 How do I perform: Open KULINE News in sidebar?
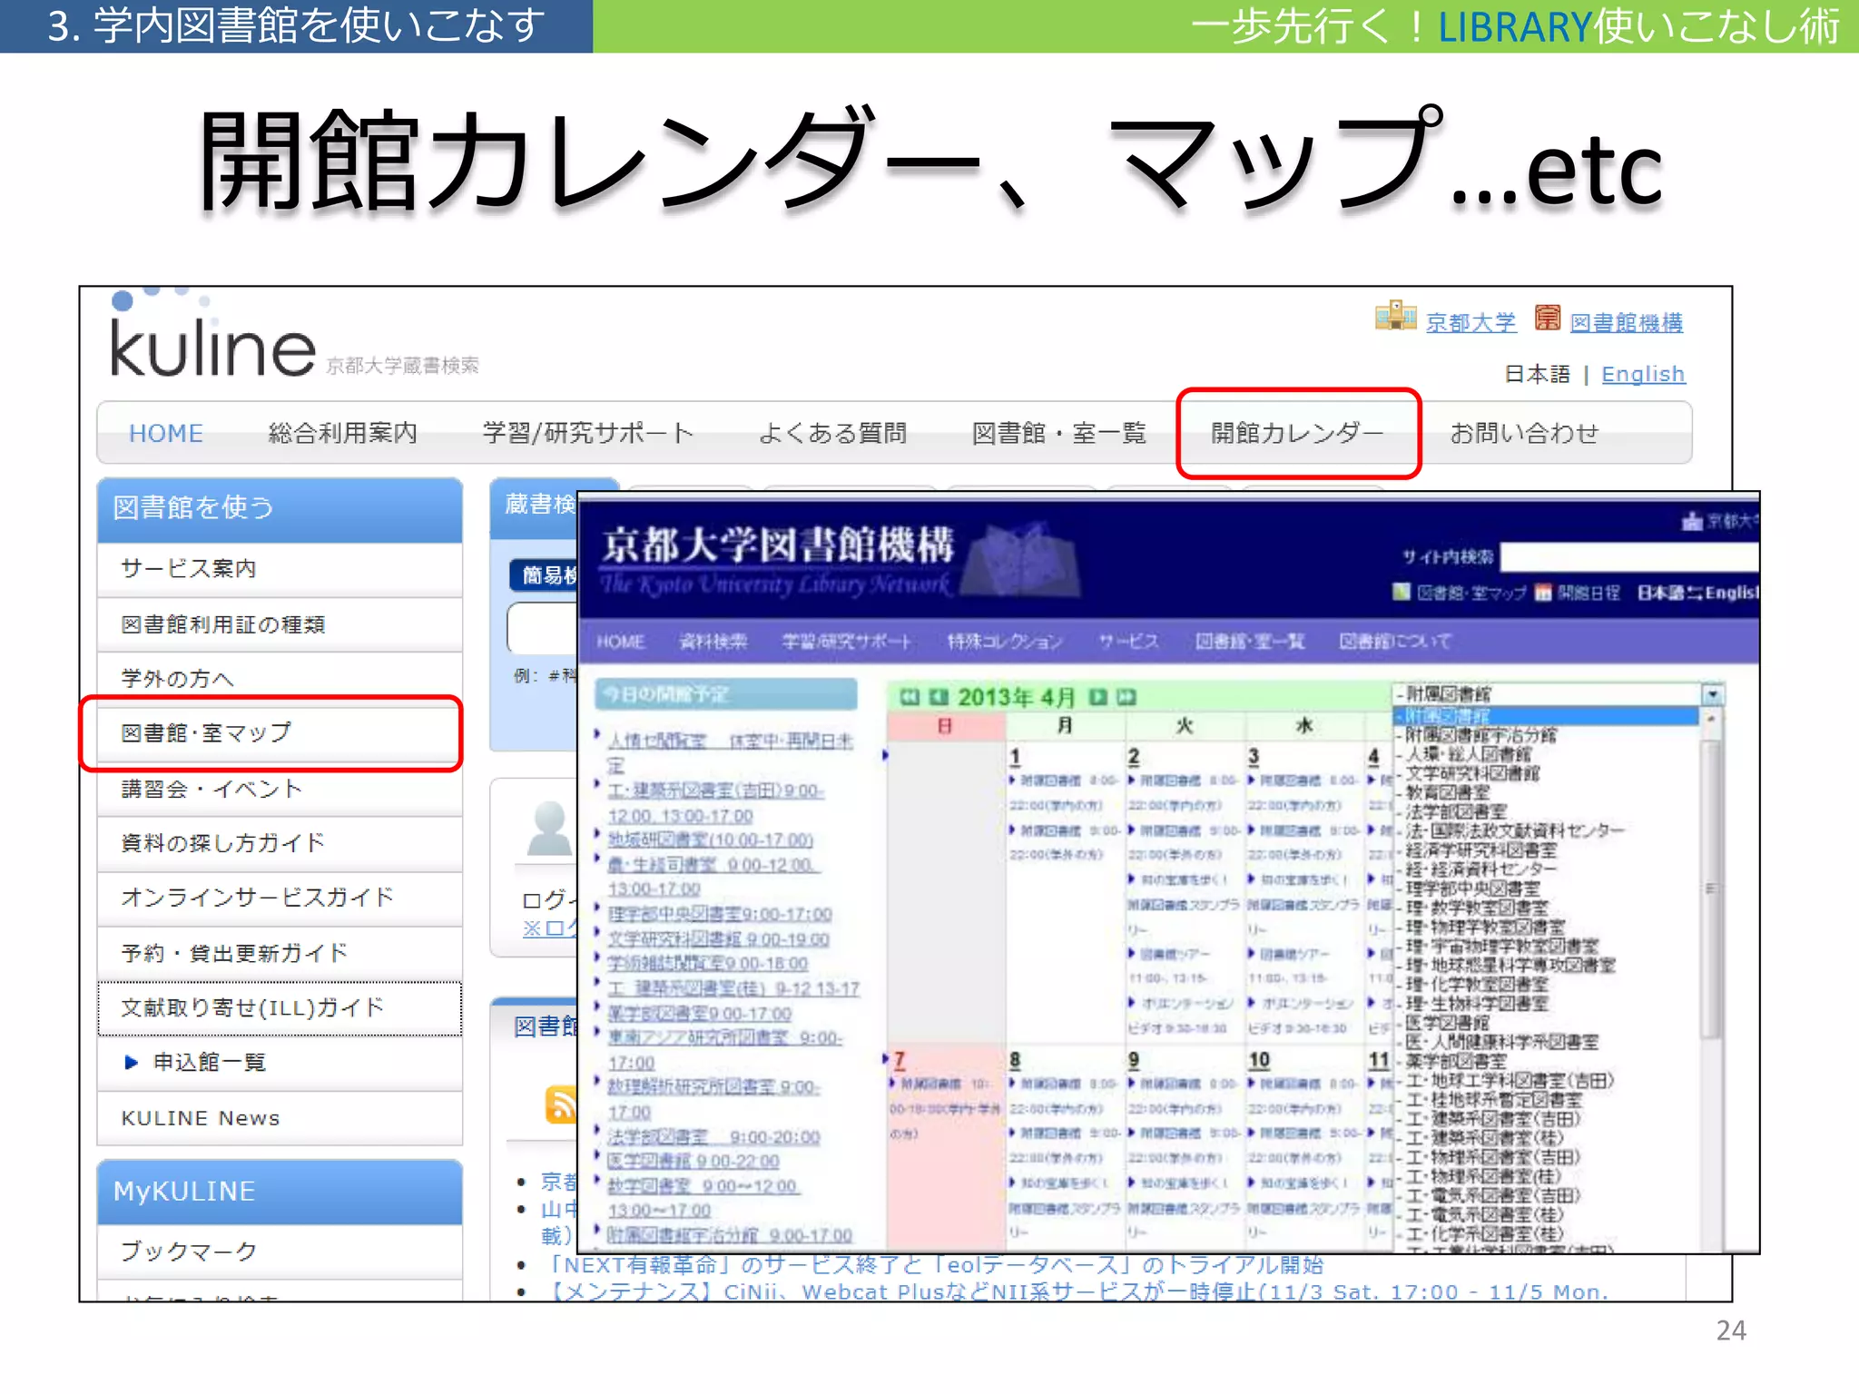tap(280, 1118)
